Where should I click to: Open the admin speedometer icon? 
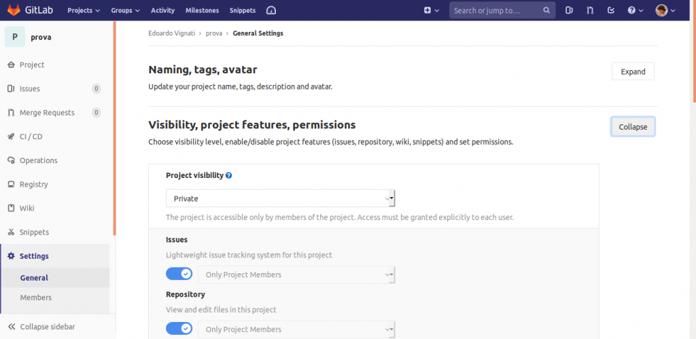(271, 10)
